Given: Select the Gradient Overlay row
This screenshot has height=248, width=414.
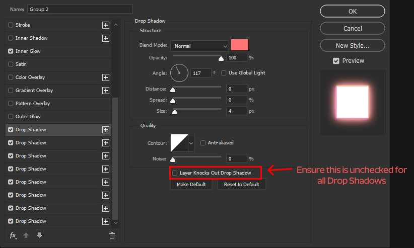Looking at the screenshot, I should point(58,91).
